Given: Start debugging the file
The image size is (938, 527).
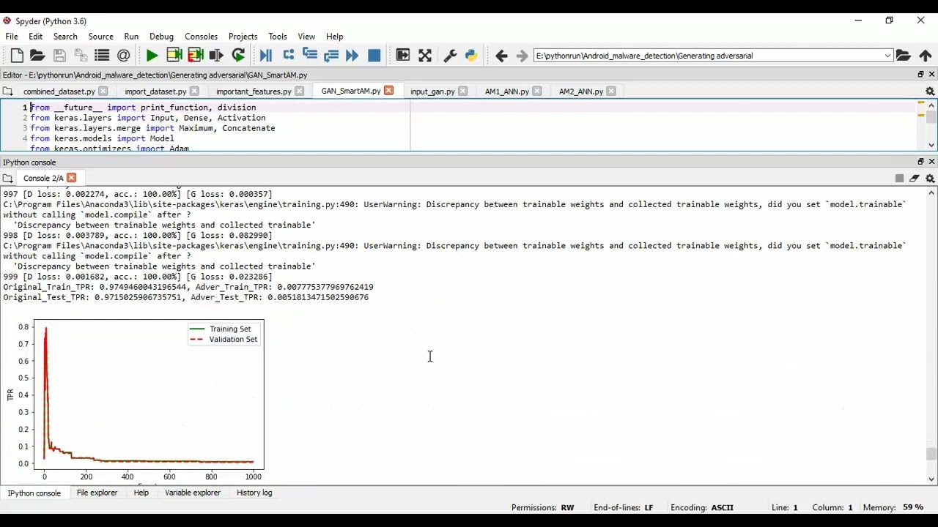Looking at the screenshot, I should point(266,56).
